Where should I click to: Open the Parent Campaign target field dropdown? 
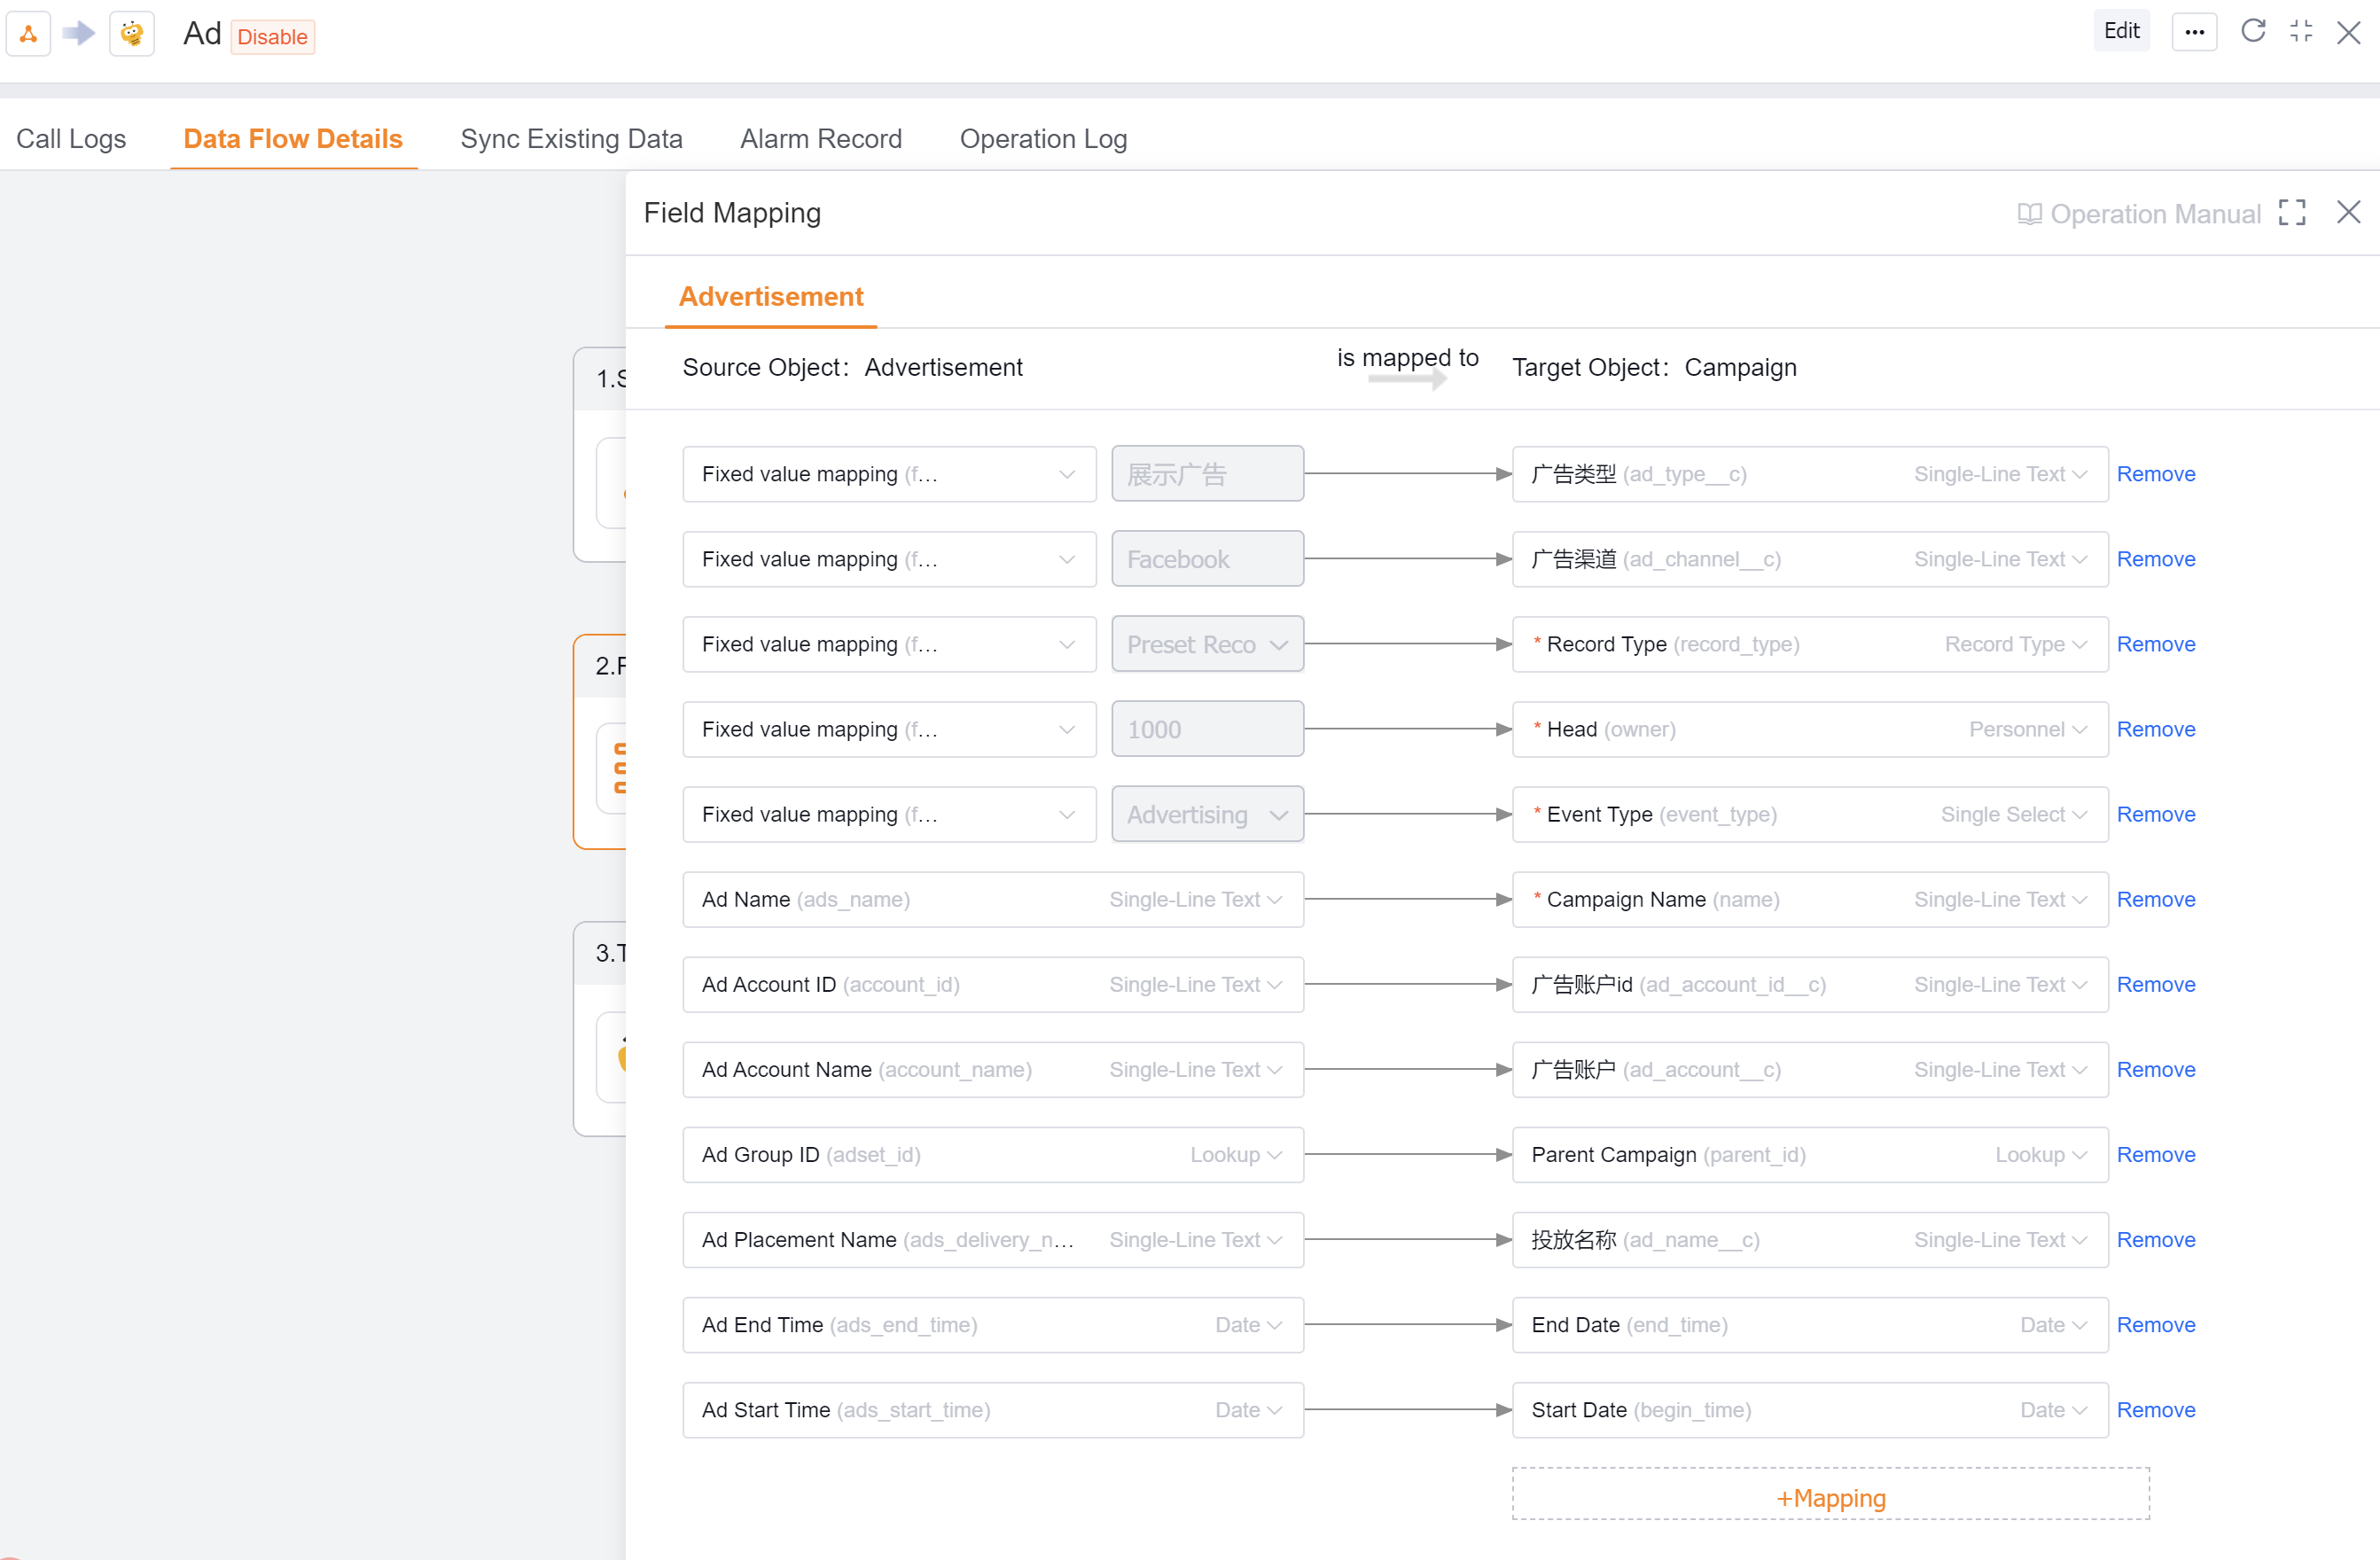point(1809,1154)
